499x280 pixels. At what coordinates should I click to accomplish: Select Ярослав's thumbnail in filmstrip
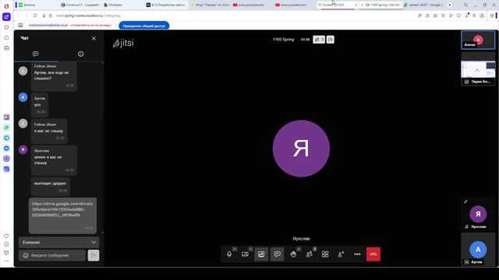(x=478, y=215)
